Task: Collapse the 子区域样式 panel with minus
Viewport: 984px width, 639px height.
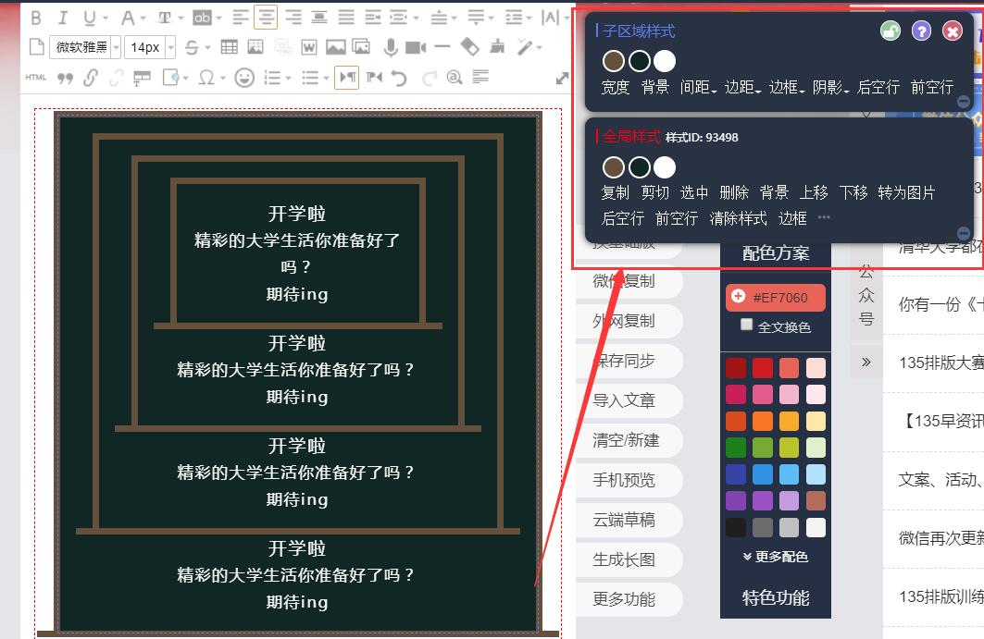Action: click(x=964, y=102)
